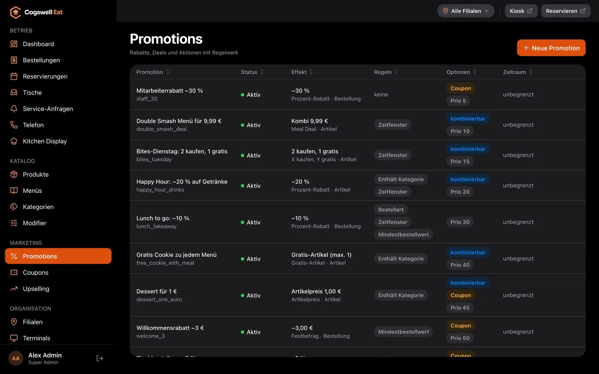
Task: Sort by the Zeitraum column header
Action: (518, 72)
